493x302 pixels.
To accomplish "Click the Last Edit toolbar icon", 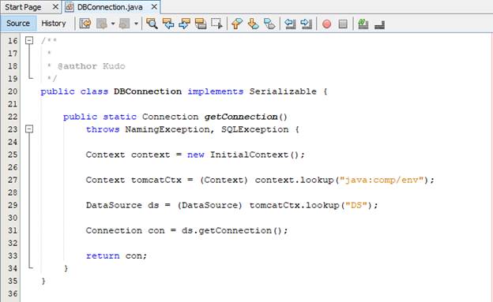I will click(85, 24).
